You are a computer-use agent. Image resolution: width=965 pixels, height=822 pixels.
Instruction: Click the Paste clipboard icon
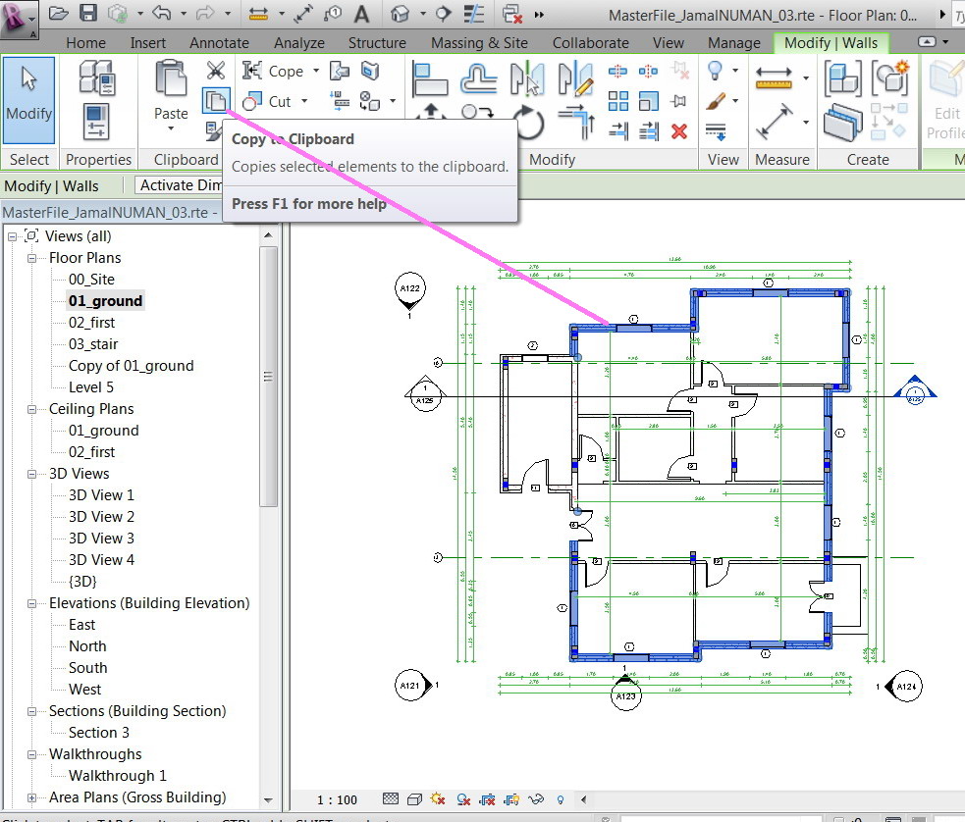coord(171,78)
